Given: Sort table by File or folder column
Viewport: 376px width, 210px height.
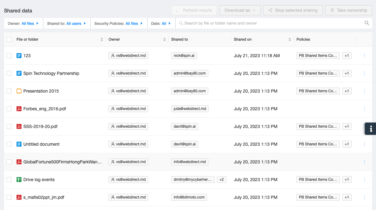Looking at the screenshot, I should pos(102,39).
